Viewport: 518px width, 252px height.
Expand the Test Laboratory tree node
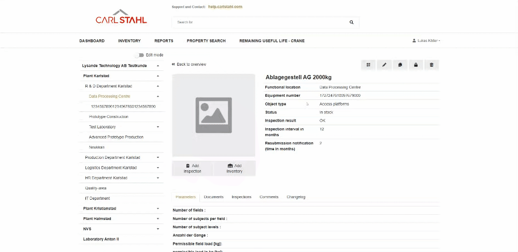pyautogui.click(x=157, y=127)
